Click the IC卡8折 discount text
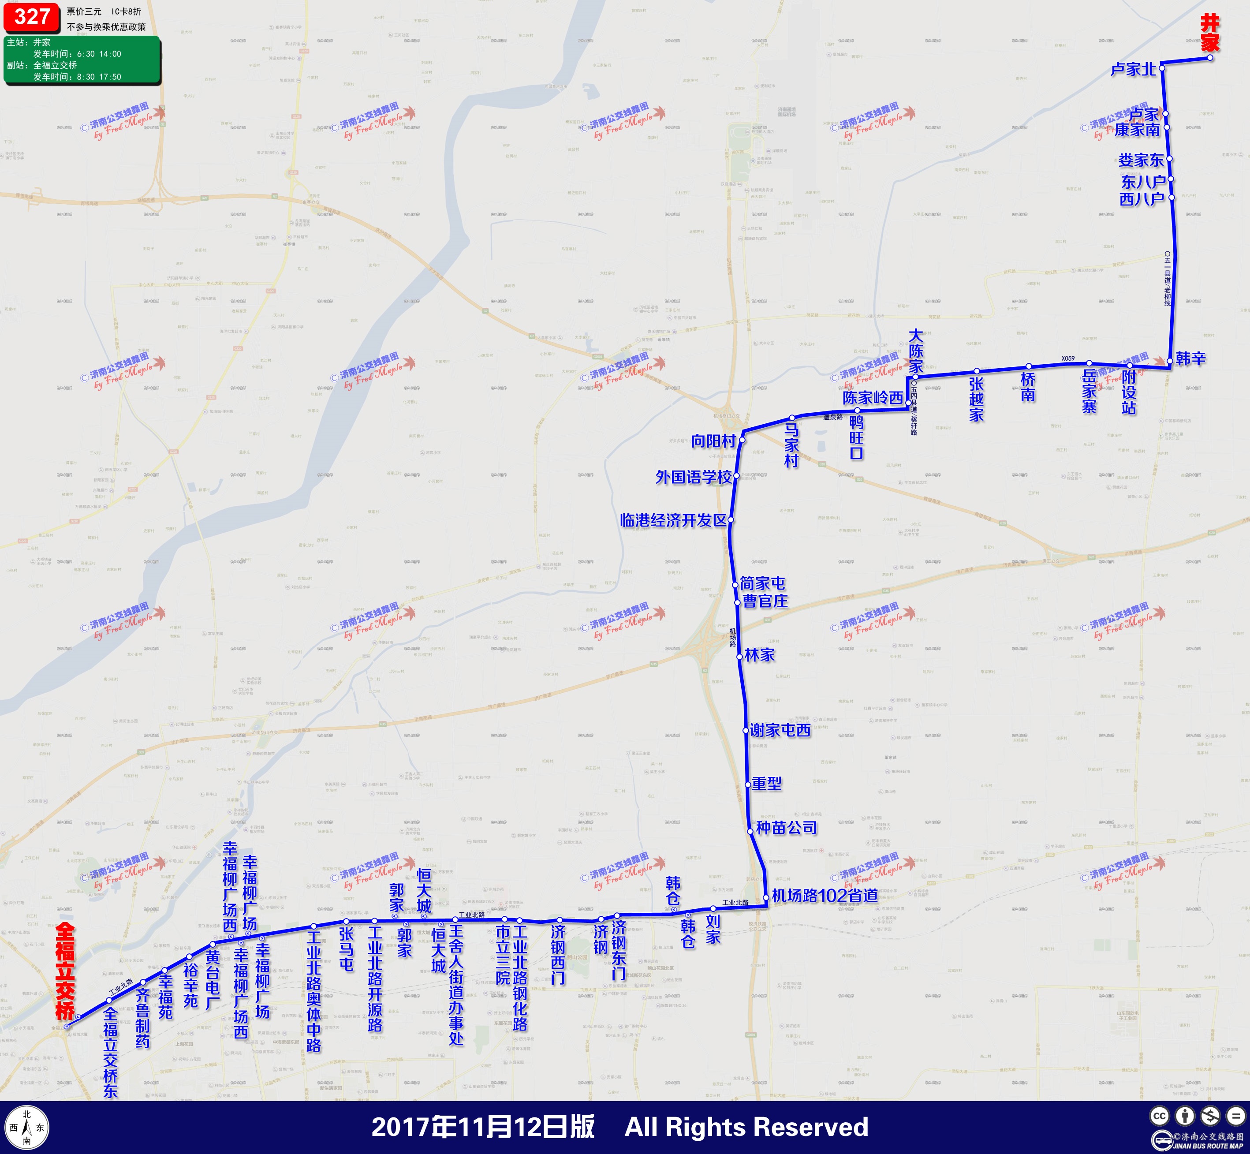The image size is (1250, 1154). pyautogui.click(x=126, y=12)
